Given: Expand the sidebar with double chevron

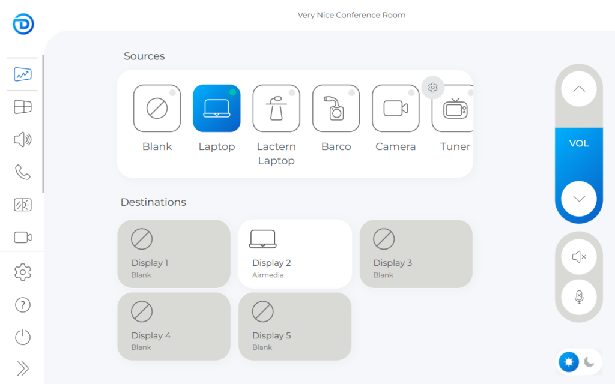Looking at the screenshot, I should click(x=22, y=368).
